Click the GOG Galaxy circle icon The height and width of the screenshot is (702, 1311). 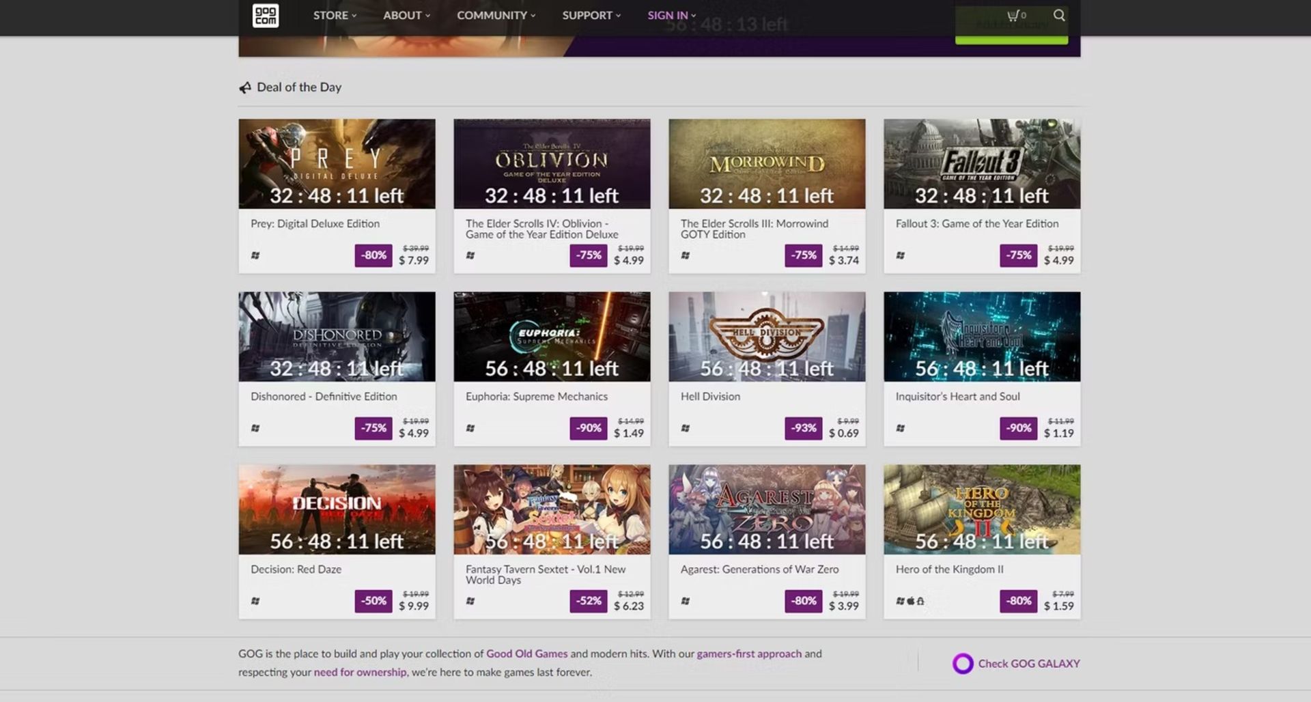[963, 664]
